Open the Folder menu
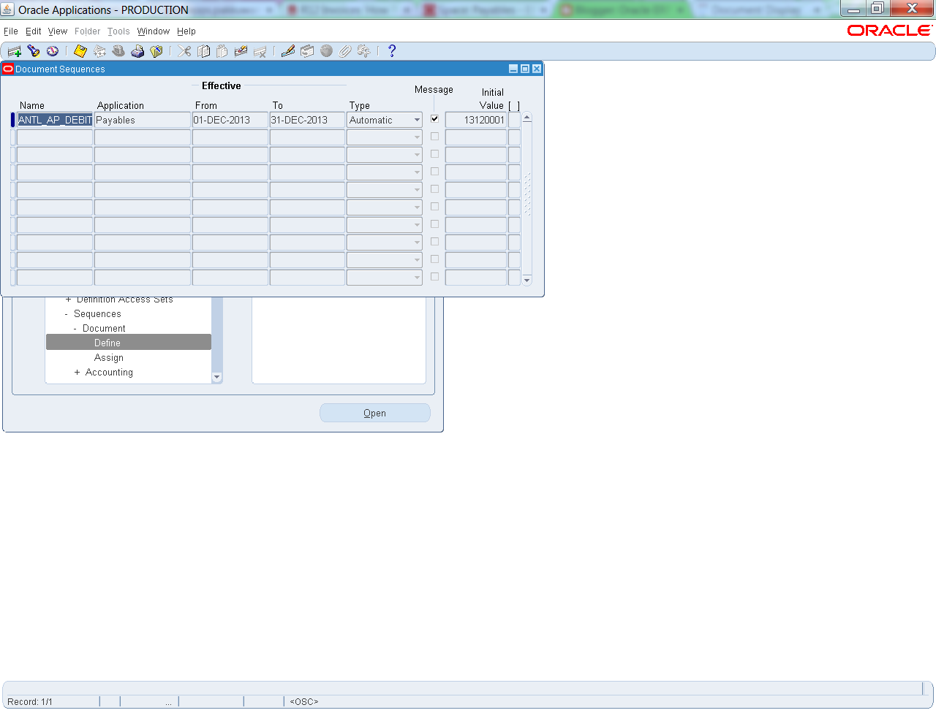936x713 pixels. [x=88, y=31]
